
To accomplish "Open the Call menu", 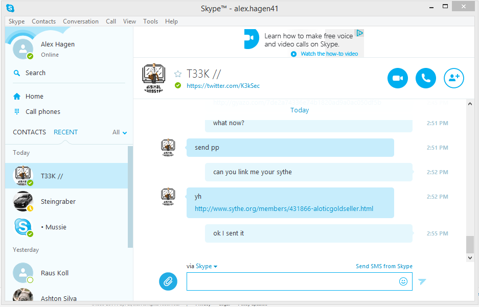I will pyautogui.click(x=111, y=21).
